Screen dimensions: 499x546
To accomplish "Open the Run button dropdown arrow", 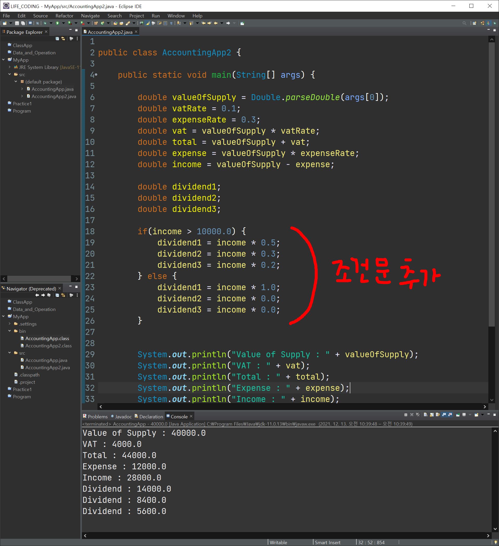I will [x=63, y=23].
